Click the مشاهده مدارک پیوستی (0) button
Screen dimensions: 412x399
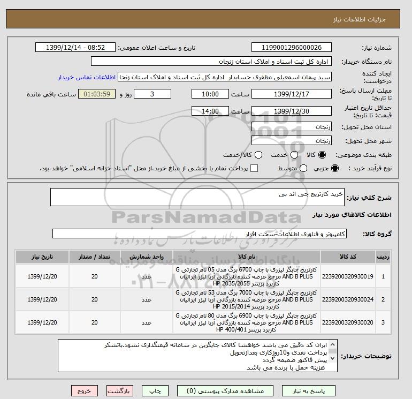point(225,391)
